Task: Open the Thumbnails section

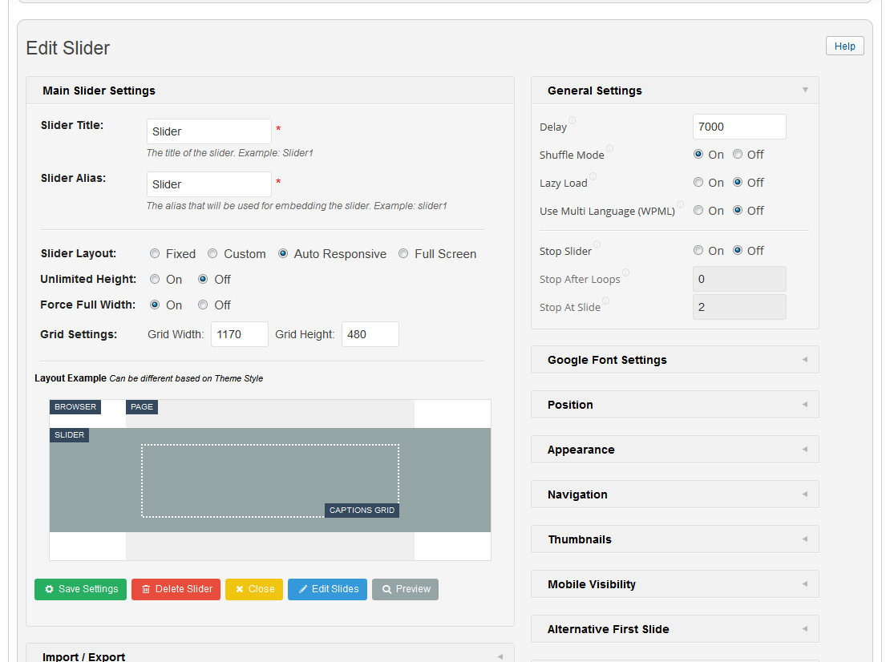Action: [674, 539]
